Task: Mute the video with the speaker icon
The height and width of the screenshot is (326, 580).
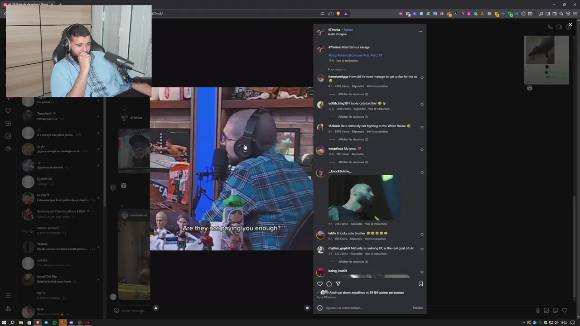Action: point(307,308)
